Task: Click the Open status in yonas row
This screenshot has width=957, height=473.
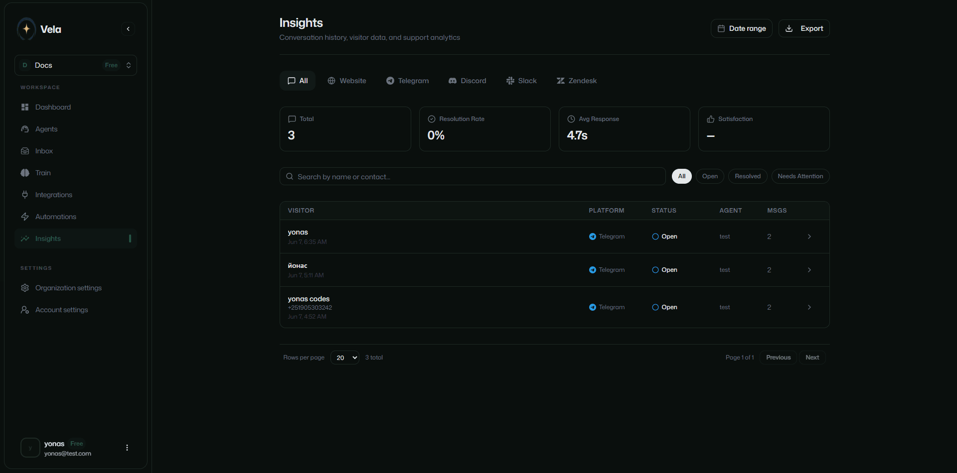Action: [x=665, y=236]
